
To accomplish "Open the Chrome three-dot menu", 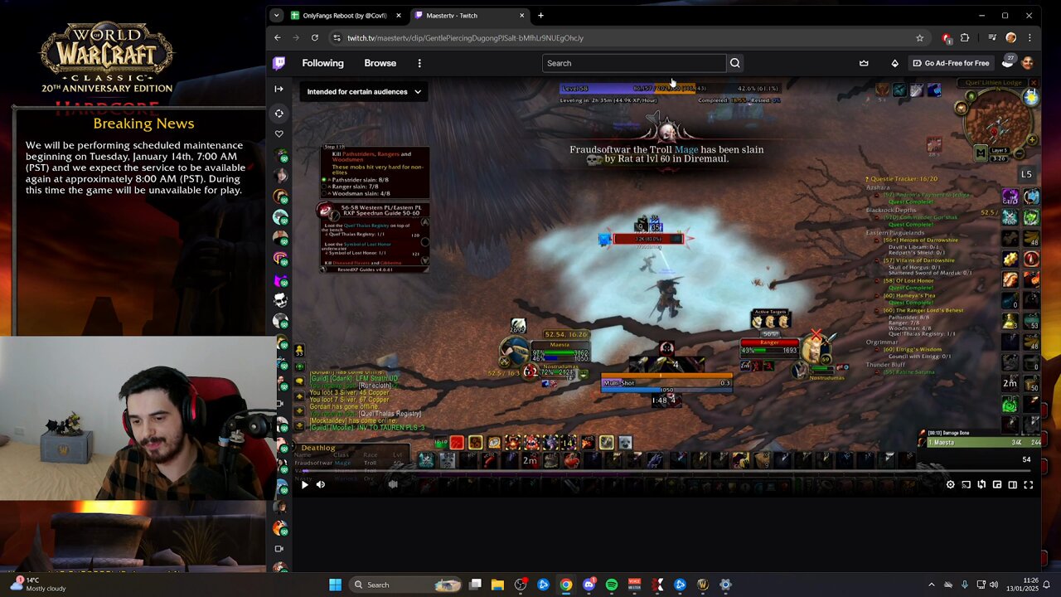I will click(x=1030, y=38).
